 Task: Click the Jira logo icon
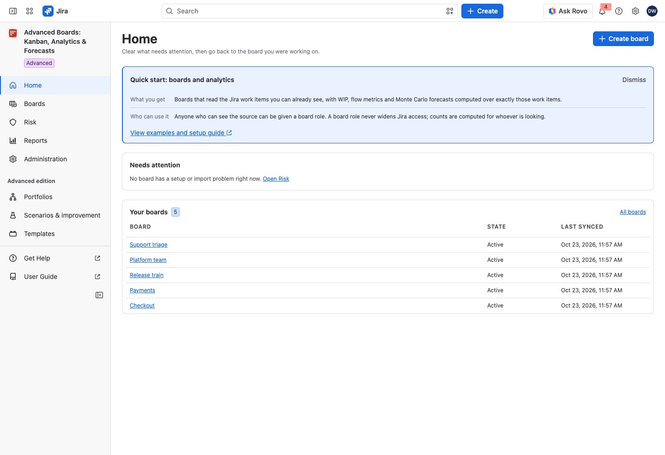coord(48,11)
